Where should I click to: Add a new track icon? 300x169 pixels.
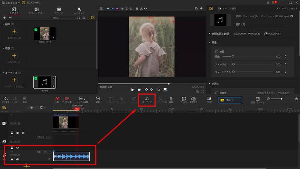click(x=4, y=108)
